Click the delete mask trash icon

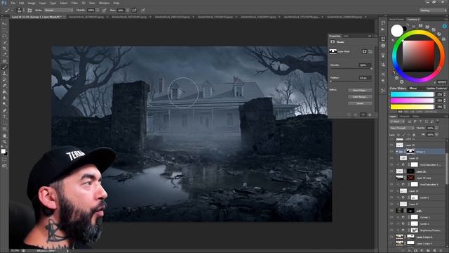[370, 115]
